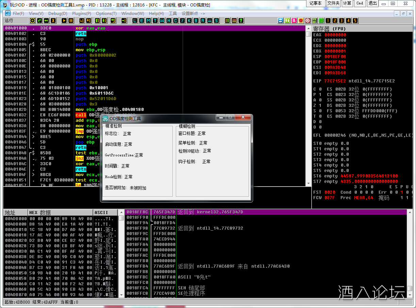Restart the program with the rewind icon
The height and width of the screenshot is (308, 416).
(x=46, y=21)
